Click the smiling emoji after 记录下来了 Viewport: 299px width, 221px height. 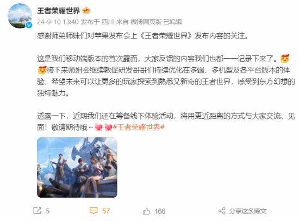[x=285, y=59]
